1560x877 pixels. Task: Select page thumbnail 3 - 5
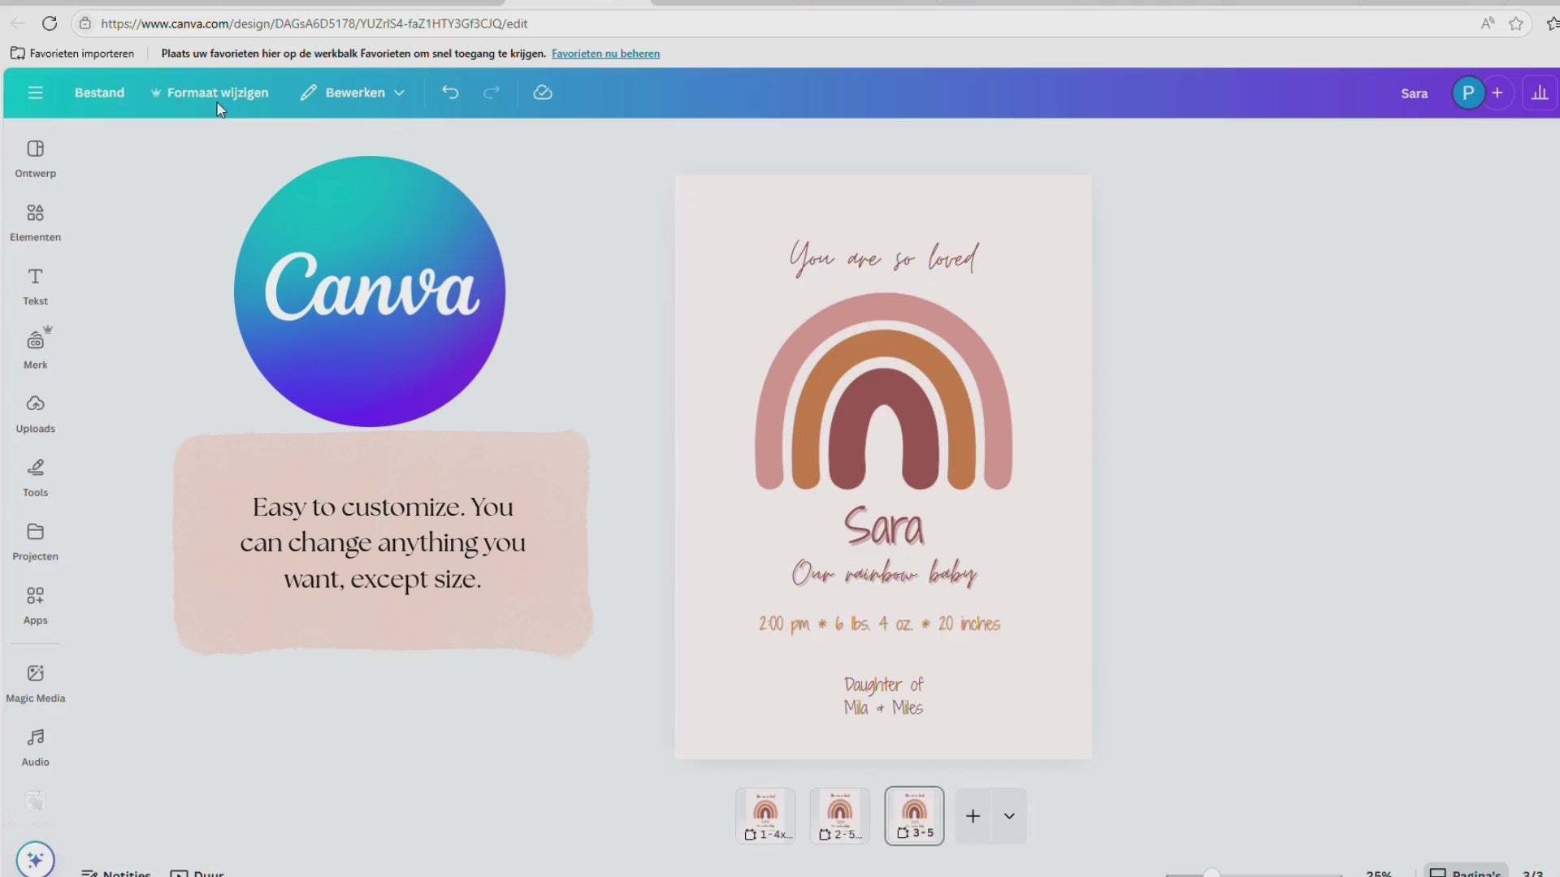click(914, 816)
